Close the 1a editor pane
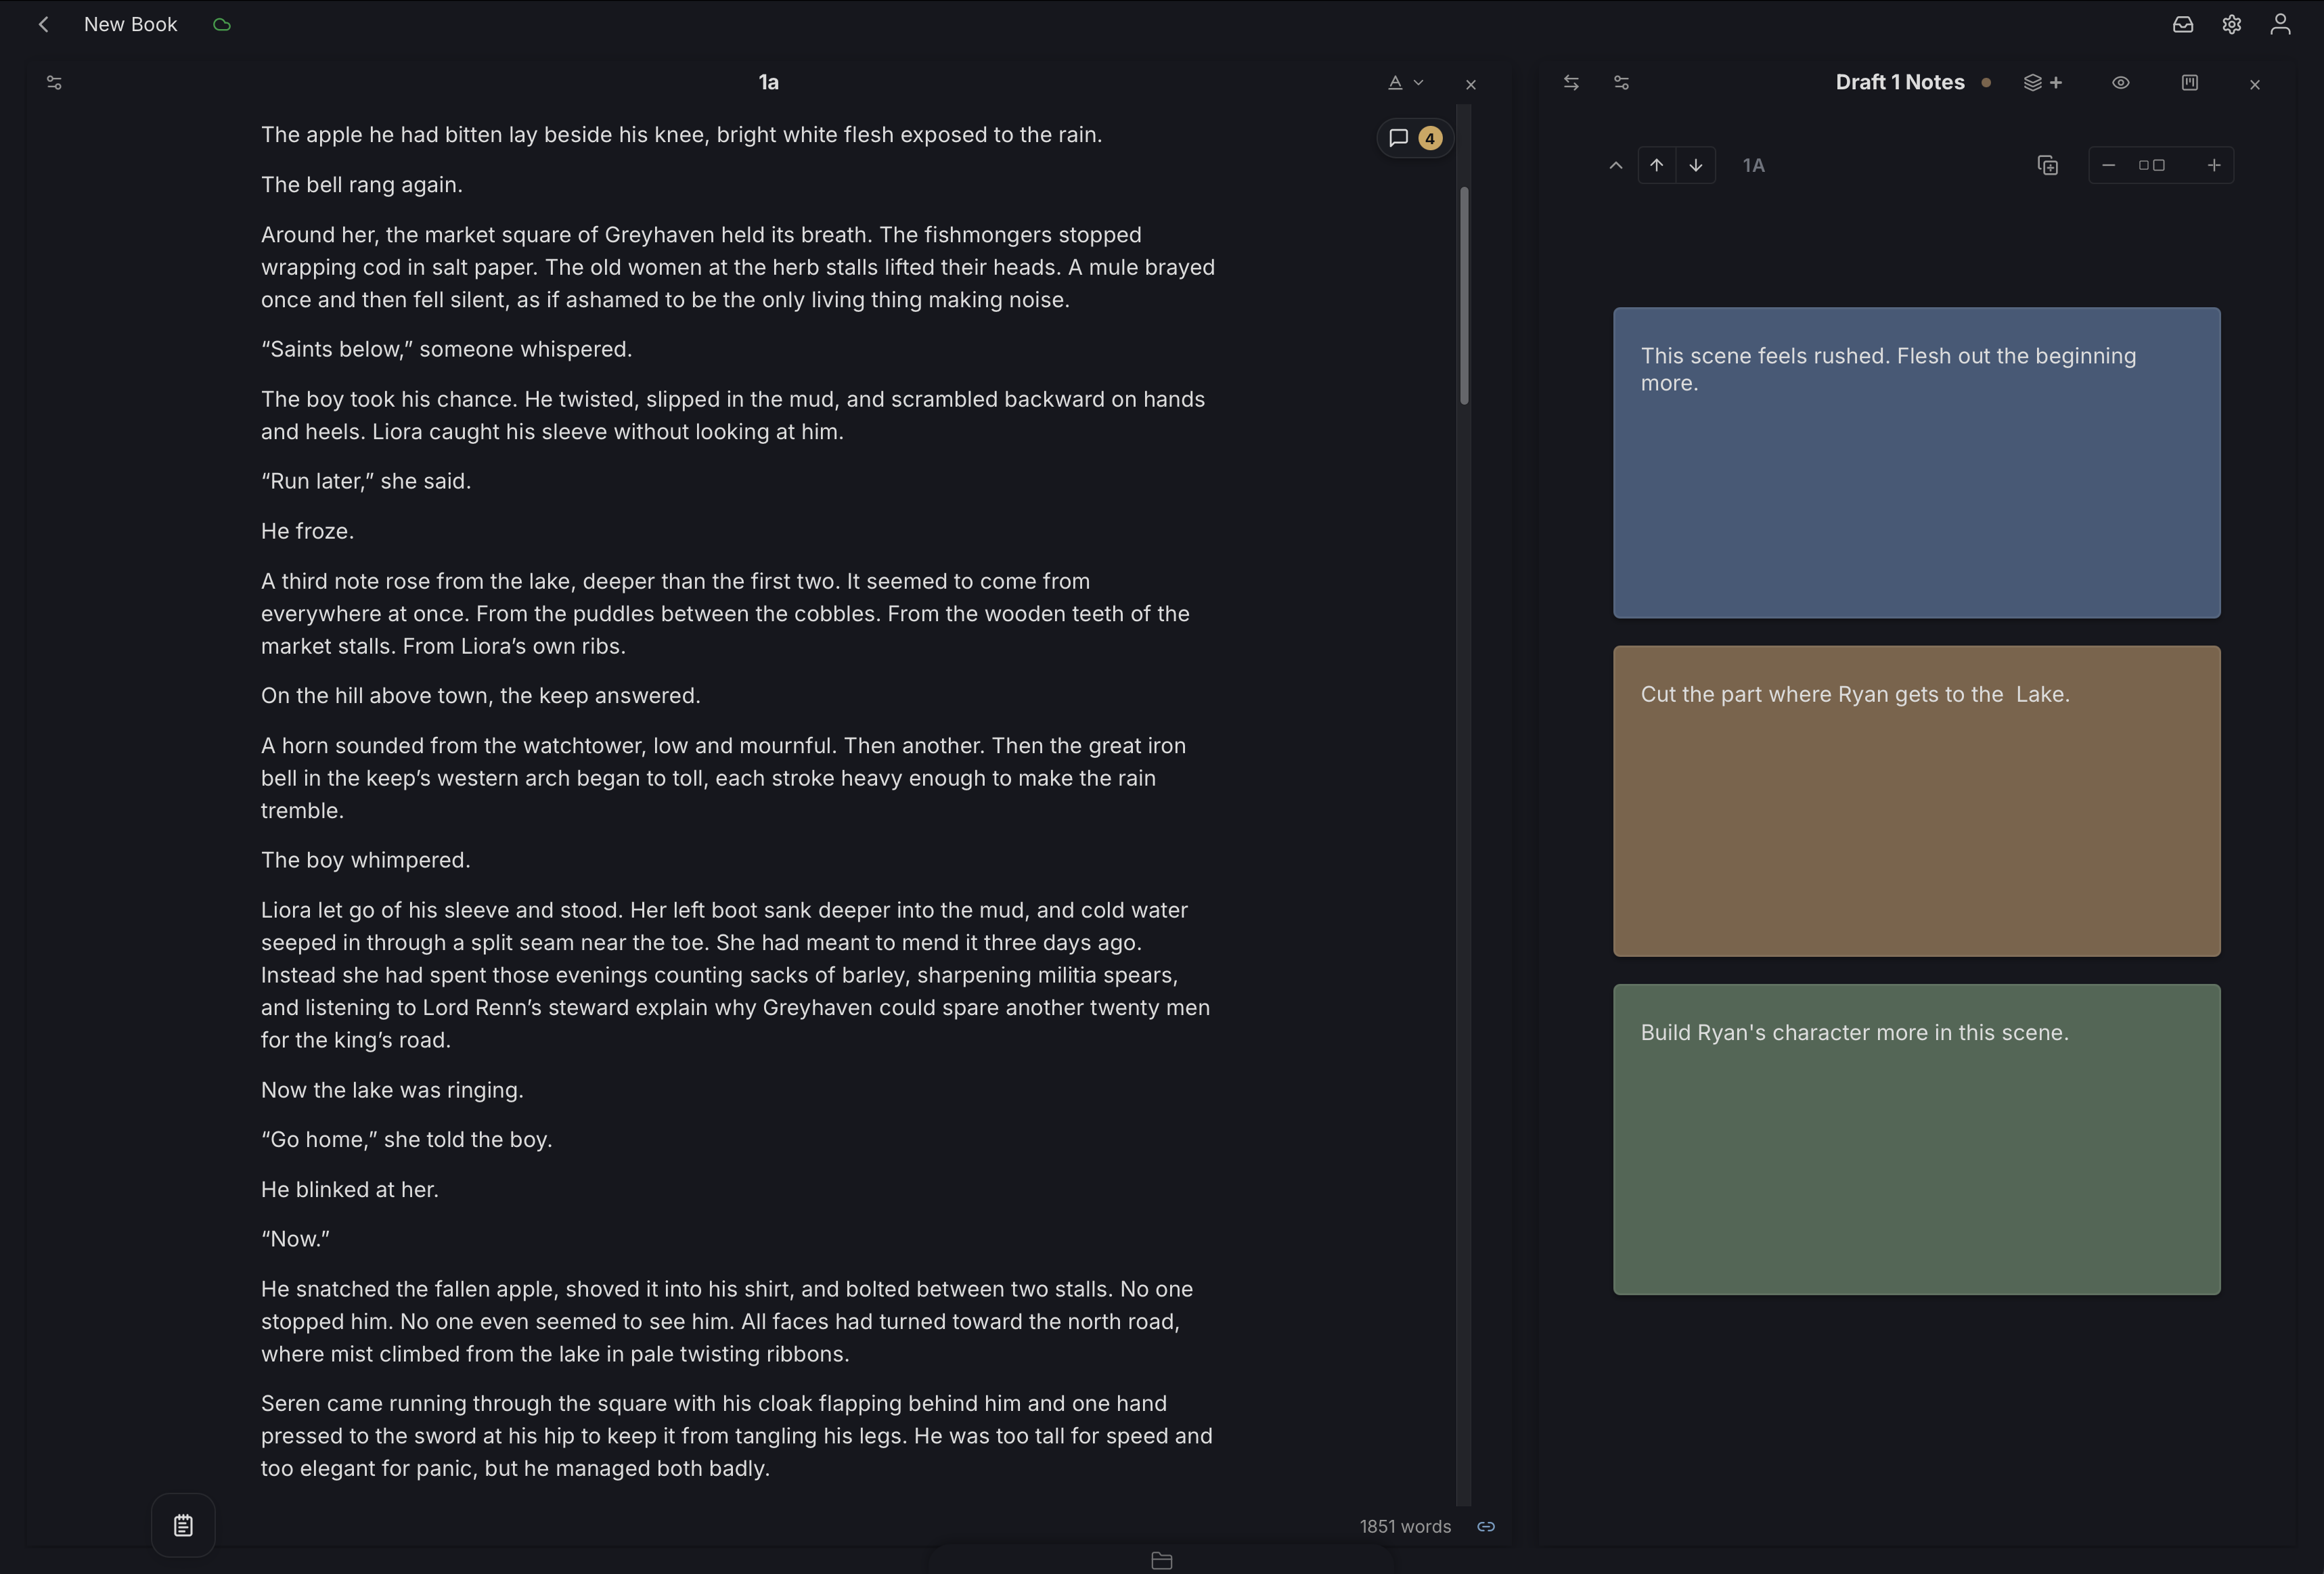The height and width of the screenshot is (1574, 2324). tap(1470, 85)
